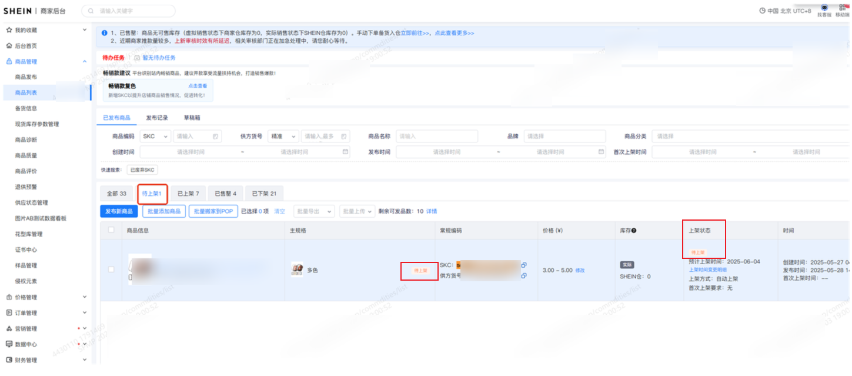Image resolution: width=852 pixels, height=376 pixels.
Task: Click the calendar icon in 发布时间 range
Action: click(x=601, y=152)
